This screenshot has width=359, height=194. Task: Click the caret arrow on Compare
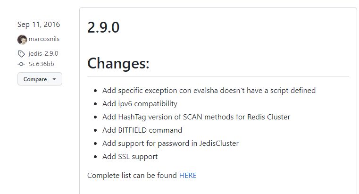[x=54, y=79]
